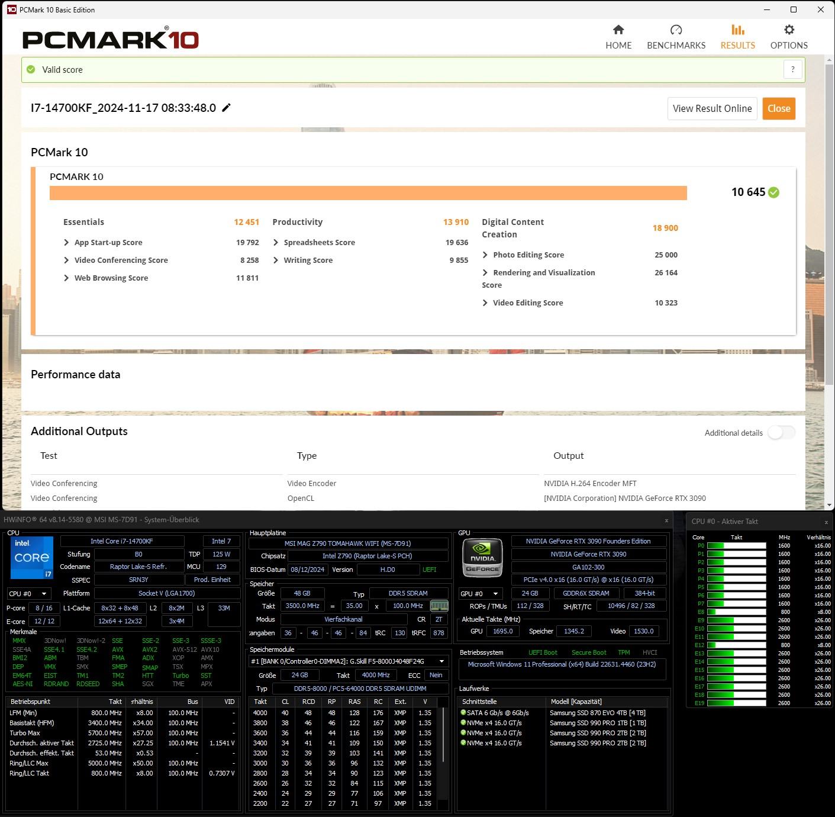Screen dimensions: 835x817
Task: Click the DDR5-8000 / PC5-64000 module type field
Action: pyautogui.click(x=360, y=689)
